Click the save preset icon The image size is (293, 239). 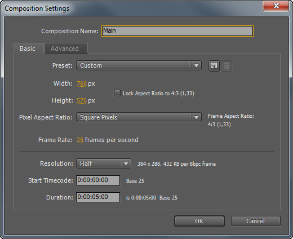pyautogui.click(x=214, y=66)
